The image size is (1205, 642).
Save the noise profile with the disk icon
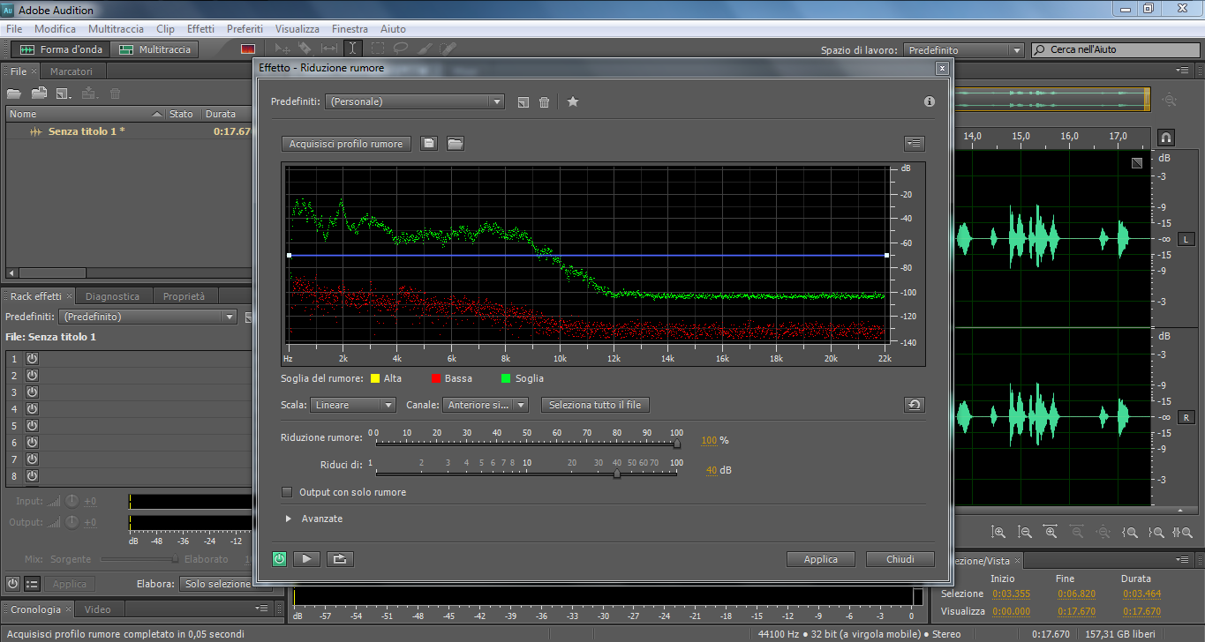coord(429,144)
